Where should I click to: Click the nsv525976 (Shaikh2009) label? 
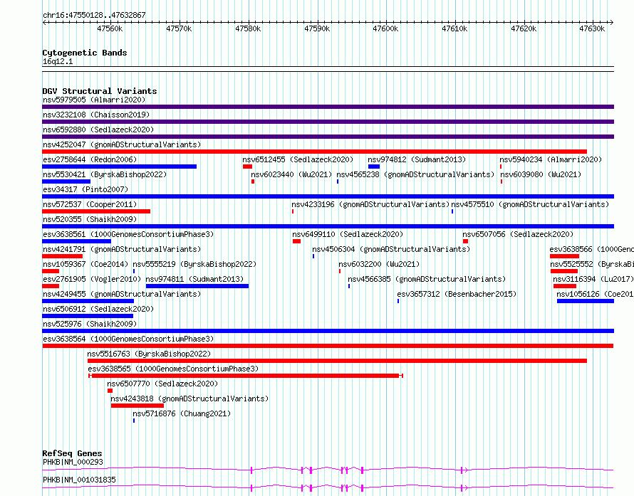tap(90, 324)
